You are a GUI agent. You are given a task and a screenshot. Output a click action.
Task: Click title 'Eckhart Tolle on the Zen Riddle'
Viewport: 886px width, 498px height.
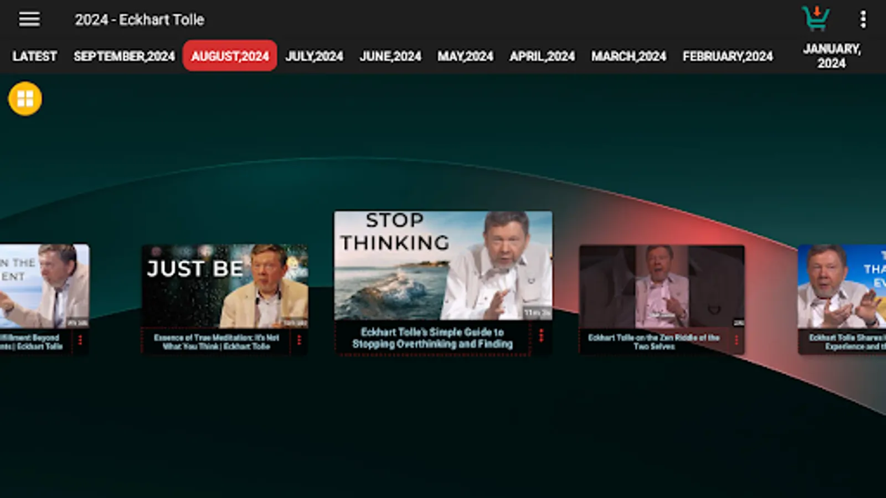(x=654, y=341)
